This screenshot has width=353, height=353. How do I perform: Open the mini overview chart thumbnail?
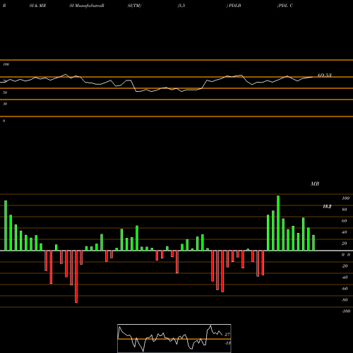tap(174, 338)
